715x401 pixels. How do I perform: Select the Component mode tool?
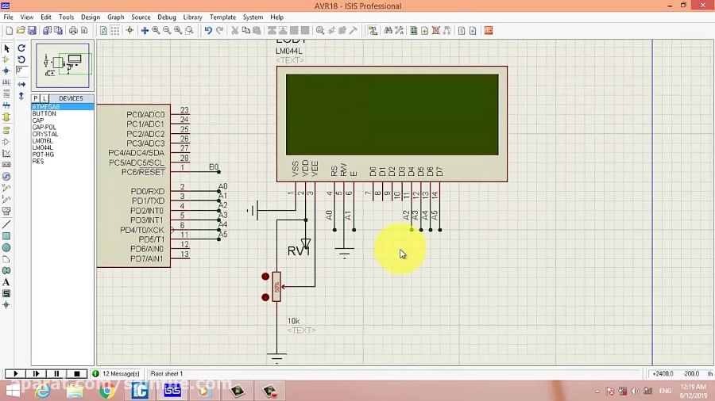6,59
